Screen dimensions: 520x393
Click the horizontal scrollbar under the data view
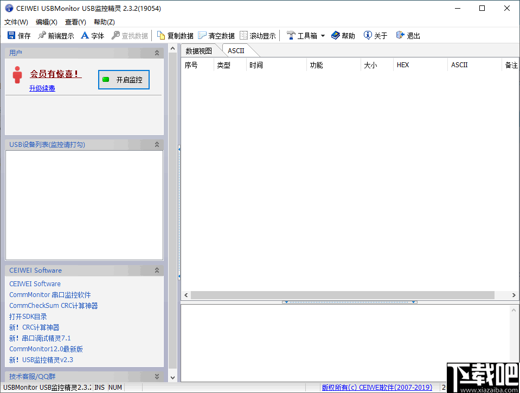point(347,295)
